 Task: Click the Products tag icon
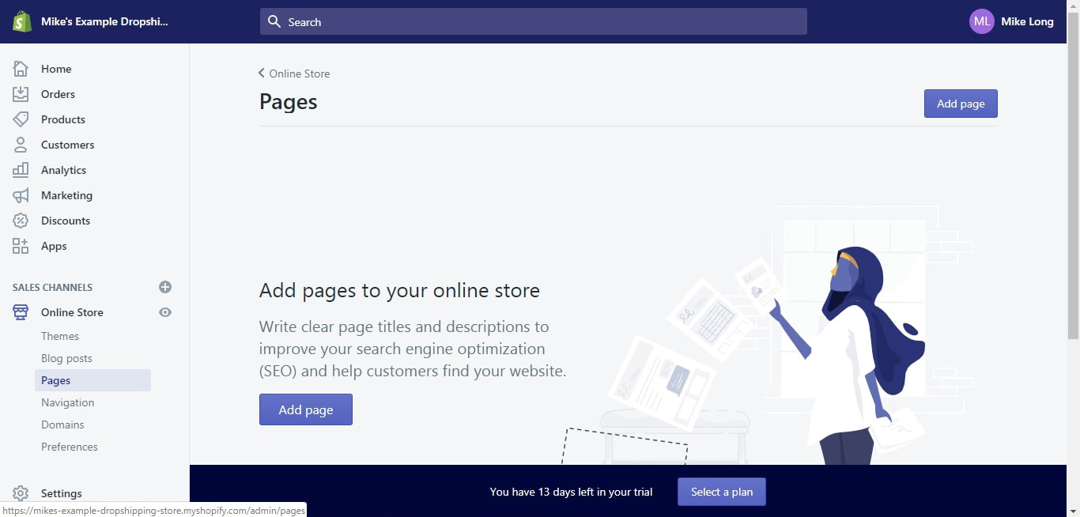21,119
